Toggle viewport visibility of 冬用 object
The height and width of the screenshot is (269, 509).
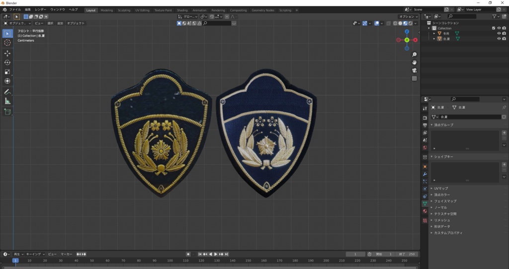point(499,33)
